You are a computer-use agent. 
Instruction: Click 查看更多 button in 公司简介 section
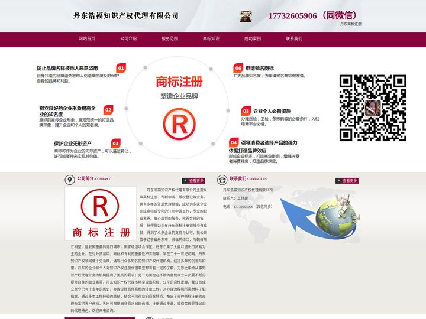tap(193, 181)
